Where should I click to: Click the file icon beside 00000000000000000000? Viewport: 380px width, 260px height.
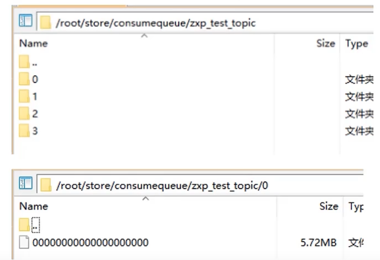coord(24,242)
